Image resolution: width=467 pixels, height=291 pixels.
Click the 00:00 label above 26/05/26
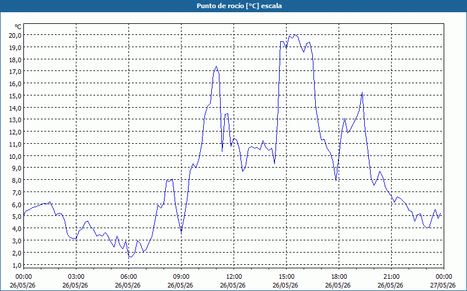point(24,277)
